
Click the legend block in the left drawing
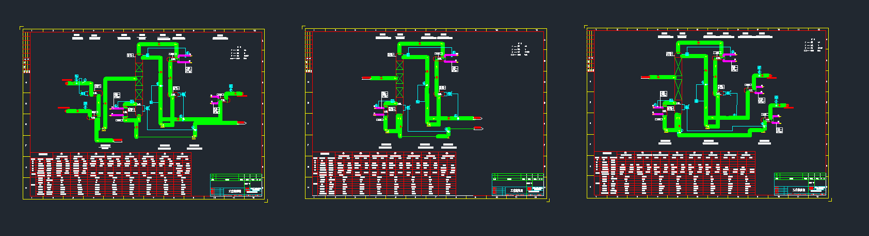click(240, 52)
